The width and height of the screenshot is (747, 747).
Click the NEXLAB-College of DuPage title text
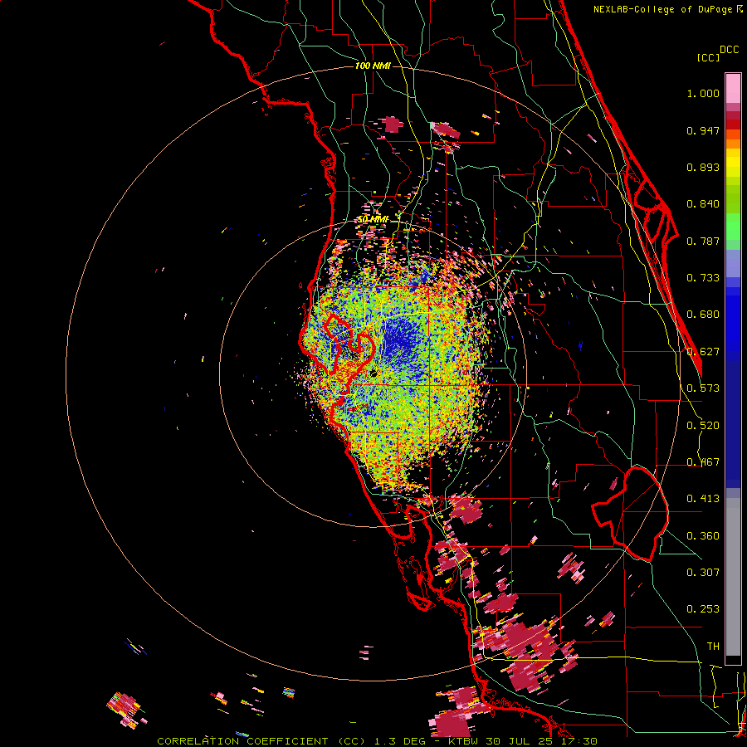pos(662,9)
